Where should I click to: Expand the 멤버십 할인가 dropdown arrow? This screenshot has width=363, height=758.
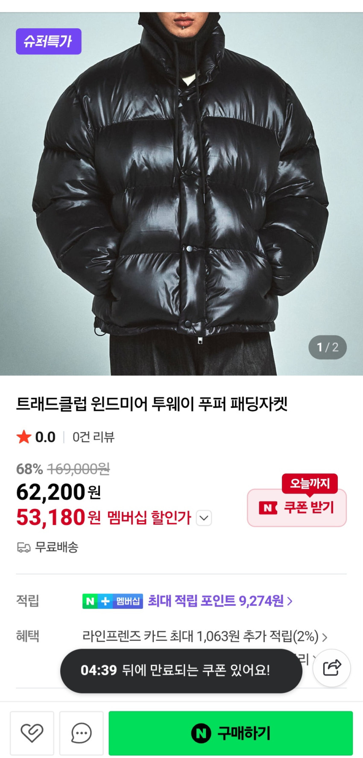[204, 518]
